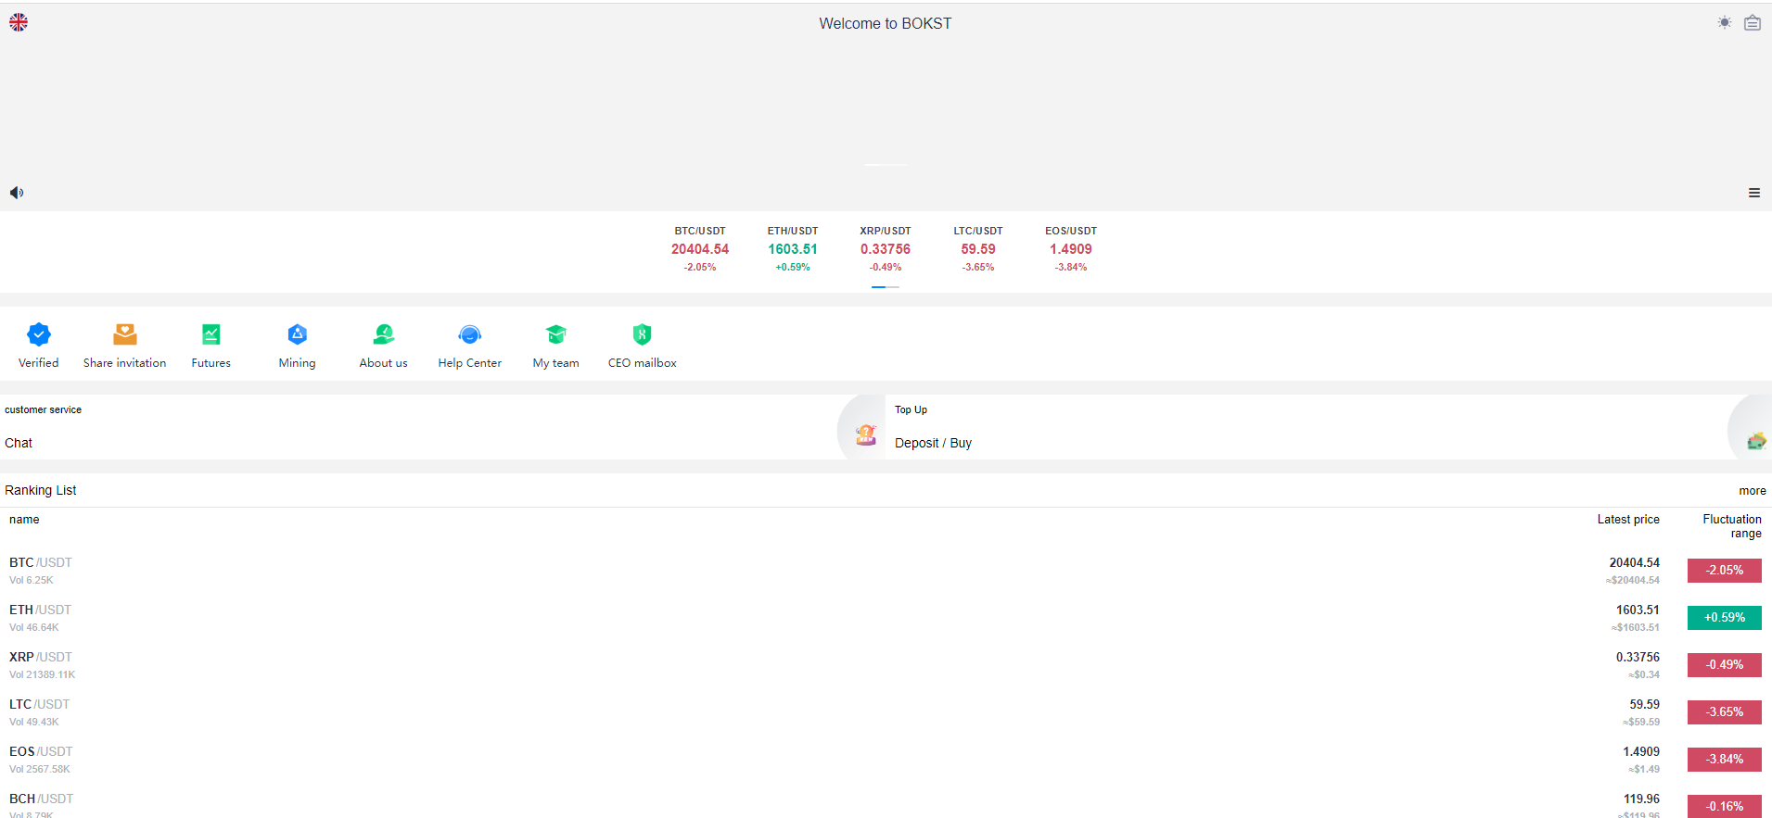The width and height of the screenshot is (1772, 818).
Task: Toggle the light/dark theme sun icon
Action: tap(1724, 23)
